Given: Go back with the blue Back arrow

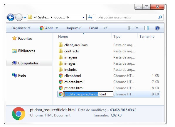Looking at the screenshot, I should click(11, 17).
